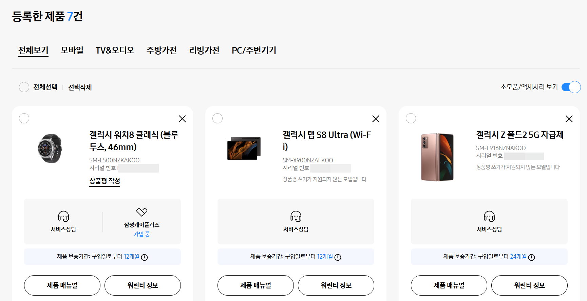Click the 갤럭시 탭 S8 Ultra product title
Image resolution: width=587 pixels, height=301 pixels.
(x=327, y=141)
